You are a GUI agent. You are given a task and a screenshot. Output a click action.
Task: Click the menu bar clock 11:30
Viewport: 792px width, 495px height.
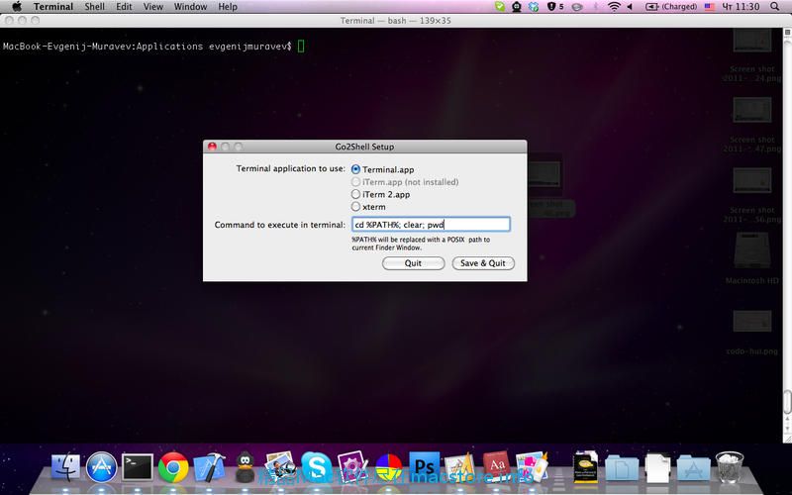pyautogui.click(x=741, y=7)
